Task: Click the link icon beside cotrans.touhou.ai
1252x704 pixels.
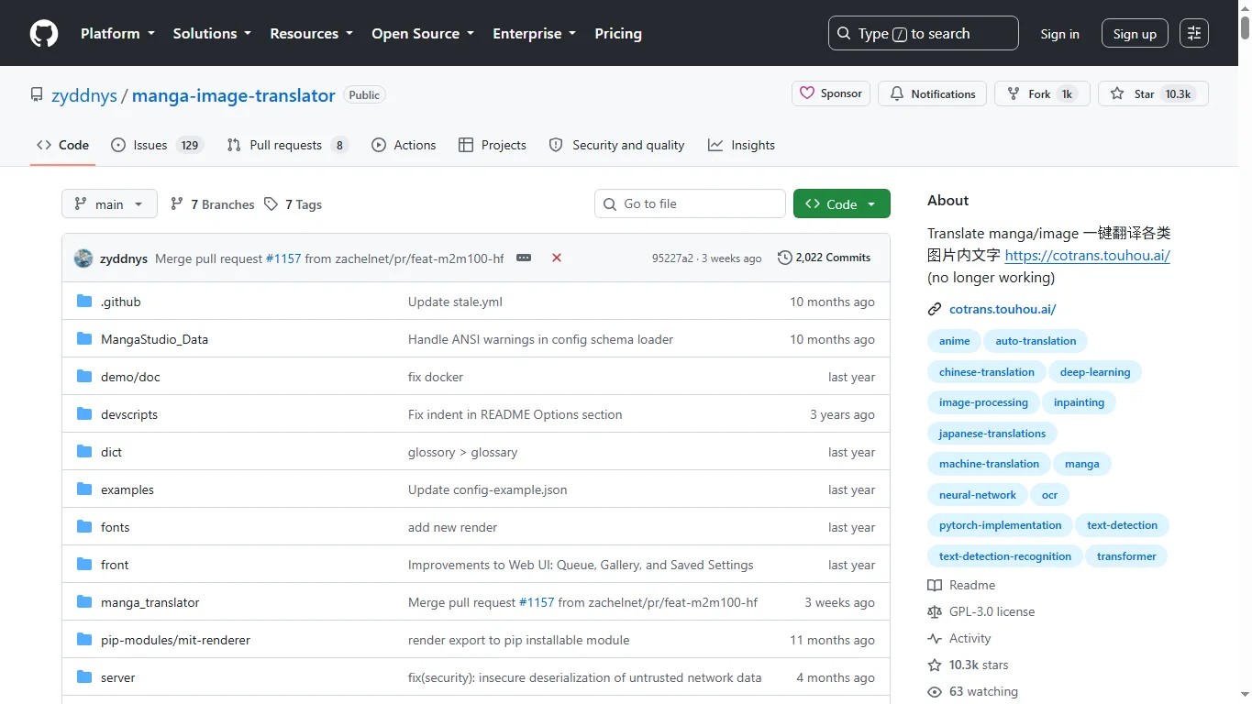Action: tap(935, 310)
